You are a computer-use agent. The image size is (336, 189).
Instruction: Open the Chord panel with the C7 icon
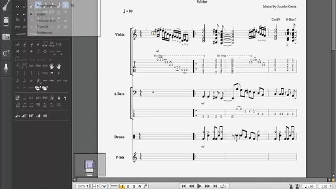coord(6,53)
